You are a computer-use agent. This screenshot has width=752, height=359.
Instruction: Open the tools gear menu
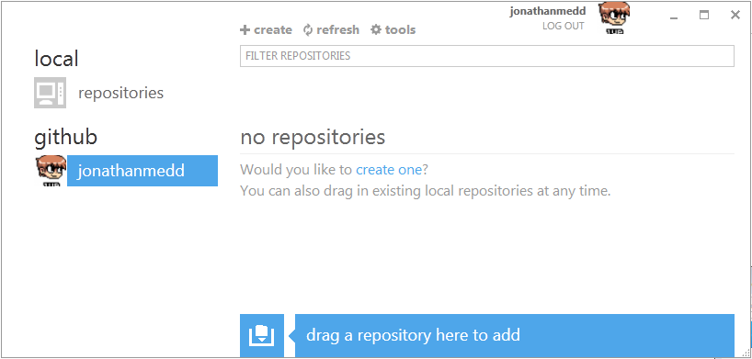(x=393, y=29)
